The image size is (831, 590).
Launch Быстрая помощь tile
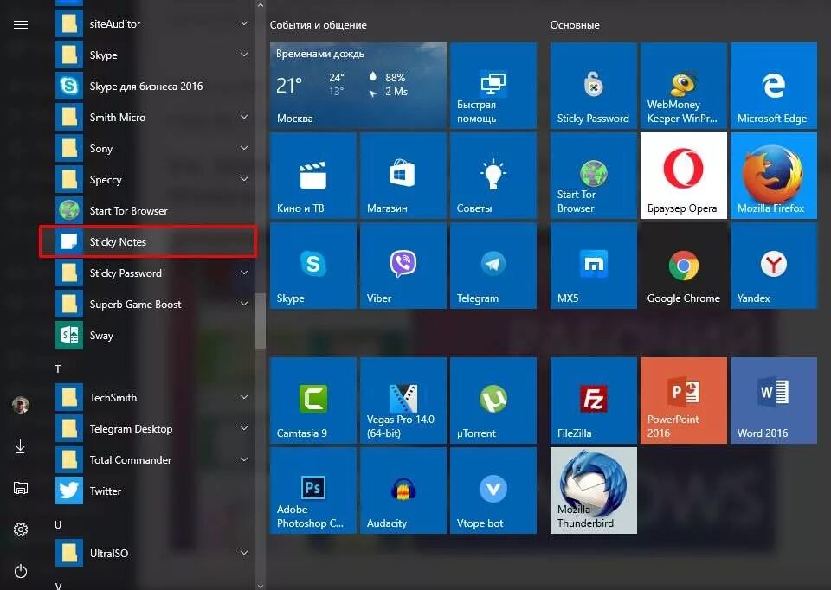(x=493, y=86)
